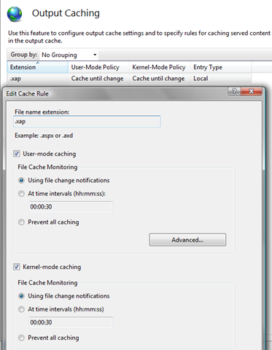Sort by User-Mode Policy column header
The image size is (272, 350).
pos(98,67)
